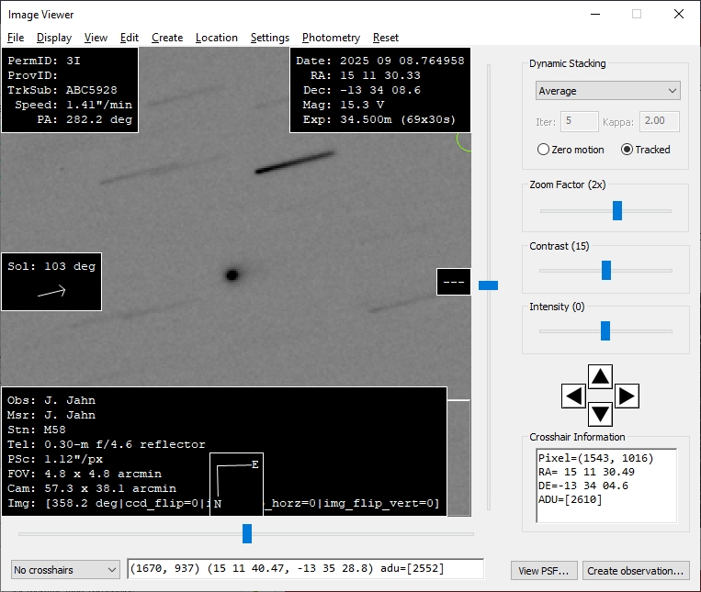The width and height of the screenshot is (701, 592).
Task: Open the Settings menu
Action: (x=269, y=38)
